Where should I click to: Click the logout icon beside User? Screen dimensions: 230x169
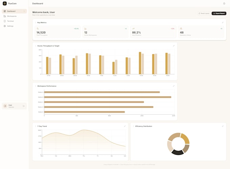point(24,106)
